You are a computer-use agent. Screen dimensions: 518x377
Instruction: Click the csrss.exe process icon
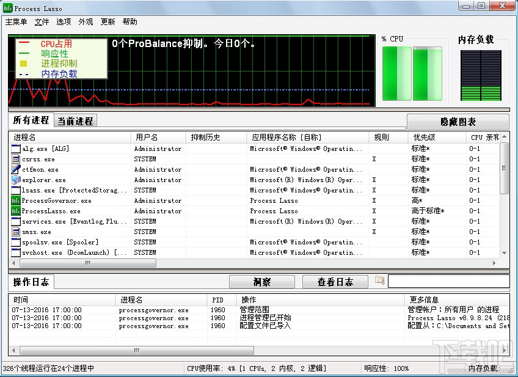(x=15, y=159)
